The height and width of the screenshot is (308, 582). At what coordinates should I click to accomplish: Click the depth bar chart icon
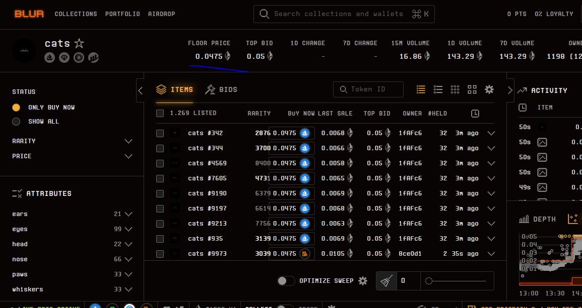pos(524,219)
